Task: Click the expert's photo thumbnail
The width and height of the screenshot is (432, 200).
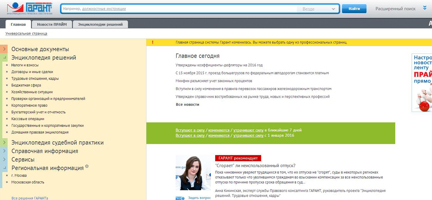Action: coord(193,173)
